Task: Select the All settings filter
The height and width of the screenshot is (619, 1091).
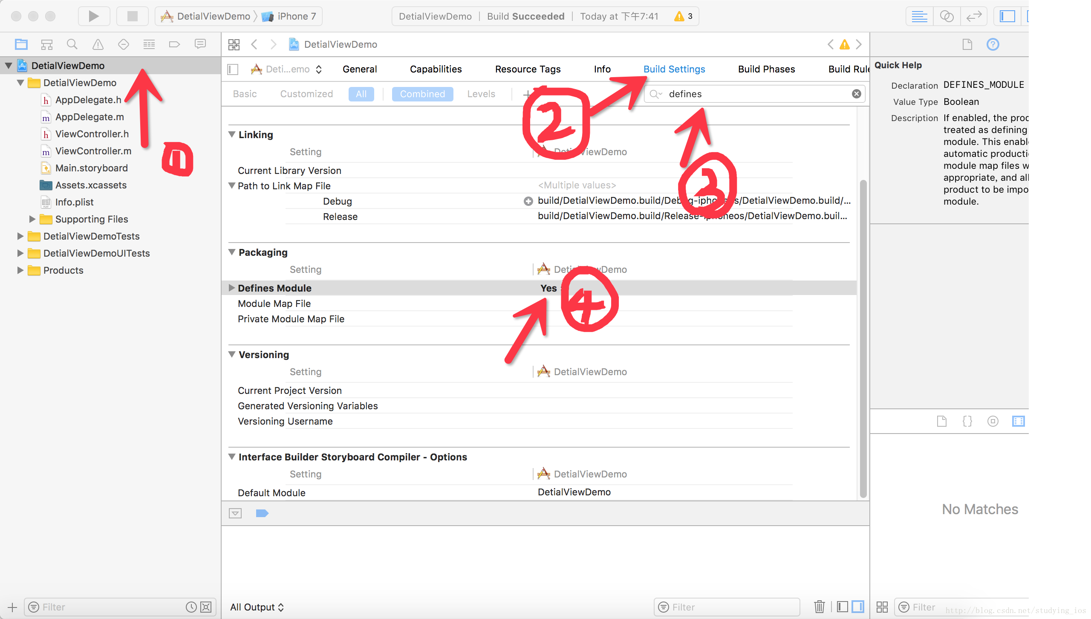Action: [x=361, y=94]
